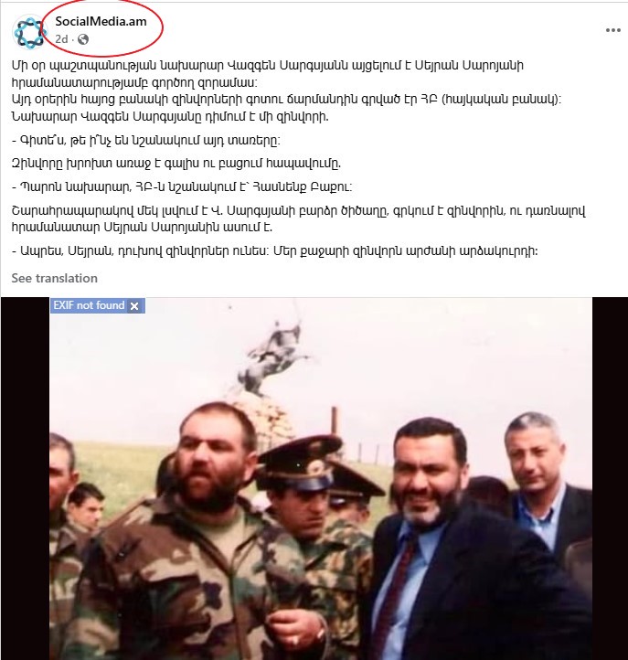Click the line beginning with Գիտե՛ս
The image size is (628, 660).
coord(146,140)
